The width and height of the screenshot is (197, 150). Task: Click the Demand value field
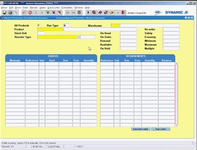[x=128, y=41]
